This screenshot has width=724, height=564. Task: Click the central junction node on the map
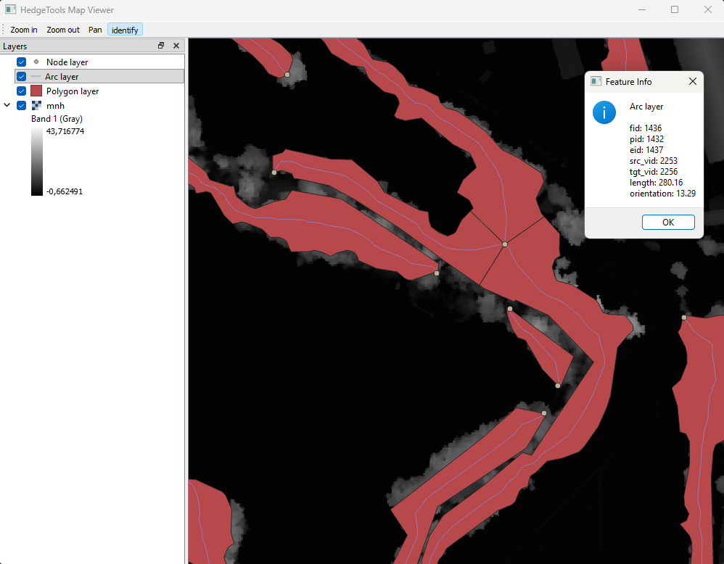pos(505,244)
